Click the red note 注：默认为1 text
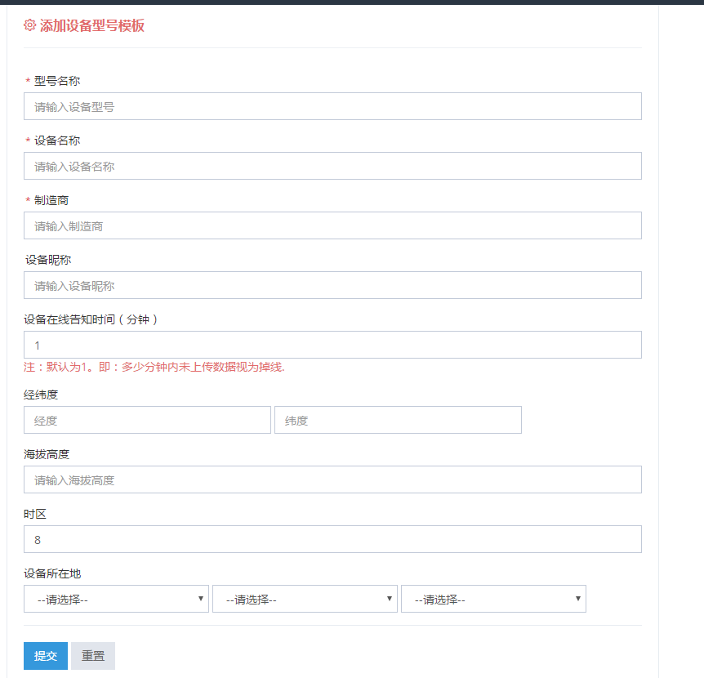The height and width of the screenshot is (678, 704). click(154, 368)
